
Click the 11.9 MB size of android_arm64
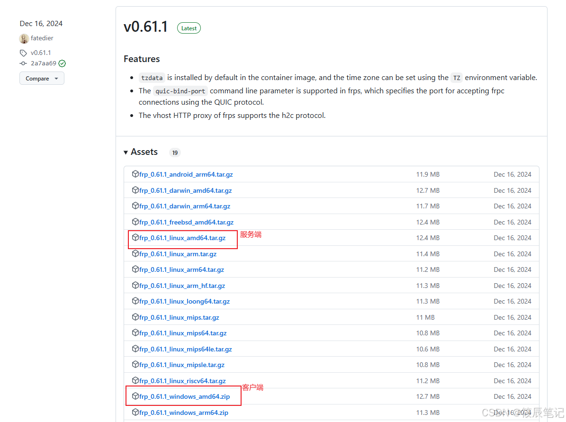click(x=428, y=174)
